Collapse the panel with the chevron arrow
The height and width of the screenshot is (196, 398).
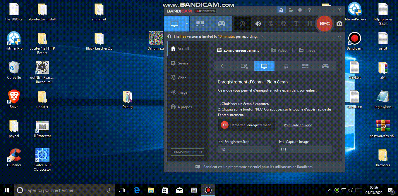click(x=339, y=36)
